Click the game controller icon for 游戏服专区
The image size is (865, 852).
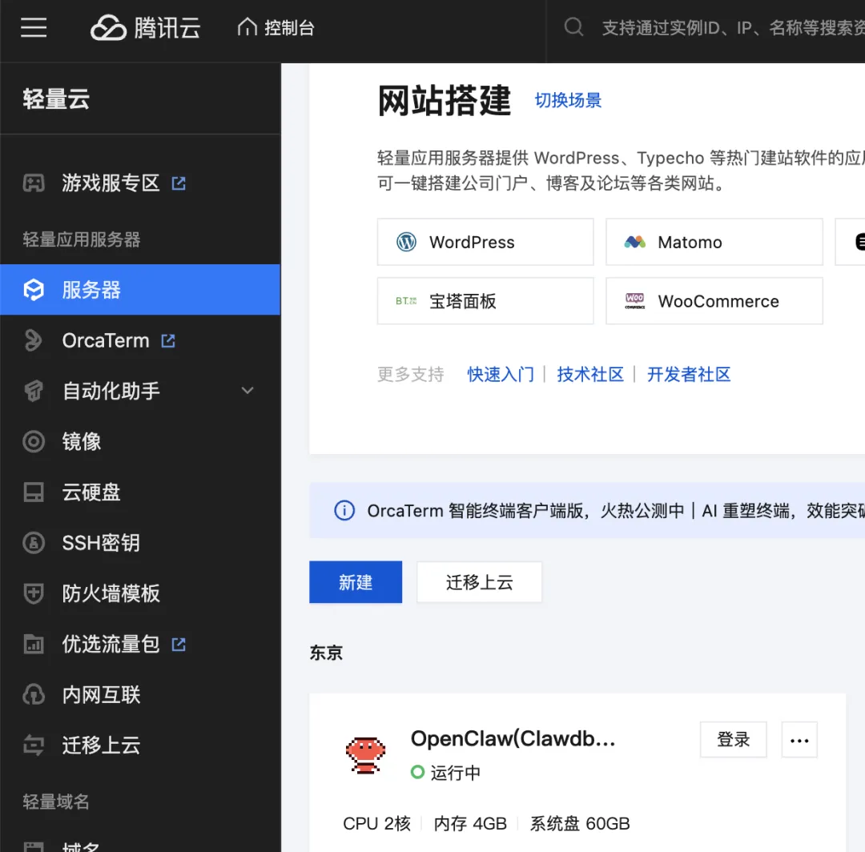34,183
